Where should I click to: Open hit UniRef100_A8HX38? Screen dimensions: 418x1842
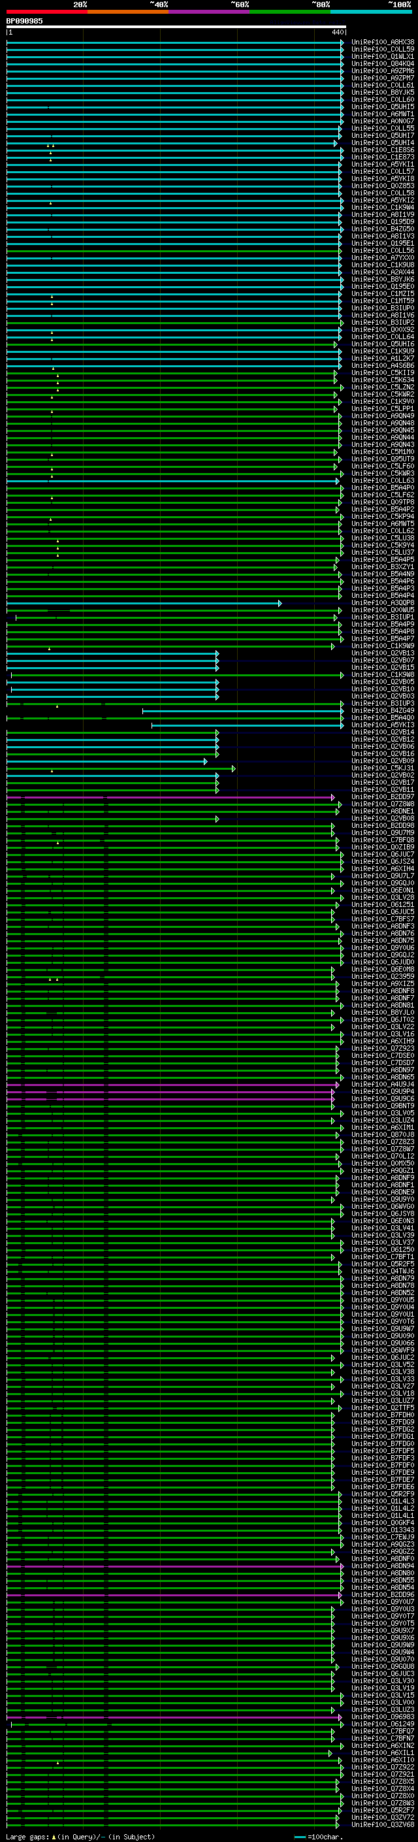click(383, 42)
